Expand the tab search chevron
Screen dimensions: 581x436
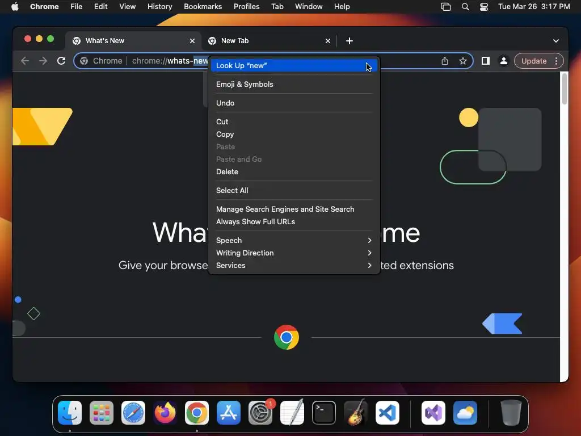click(x=556, y=41)
